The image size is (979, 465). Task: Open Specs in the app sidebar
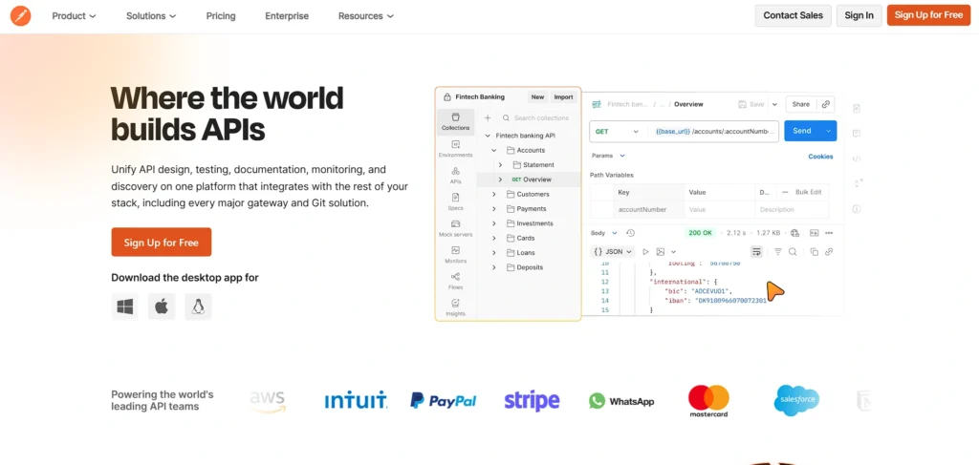[455, 201]
